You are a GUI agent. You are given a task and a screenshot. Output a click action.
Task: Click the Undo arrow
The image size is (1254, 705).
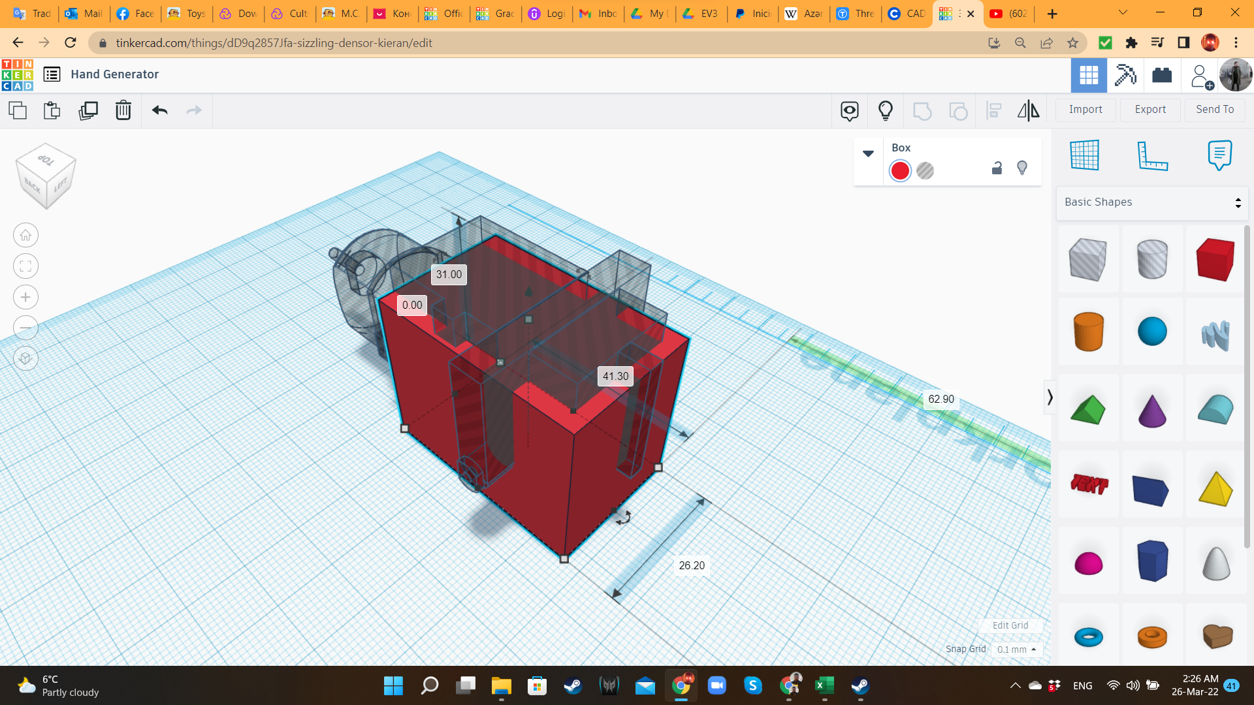(159, 110)
